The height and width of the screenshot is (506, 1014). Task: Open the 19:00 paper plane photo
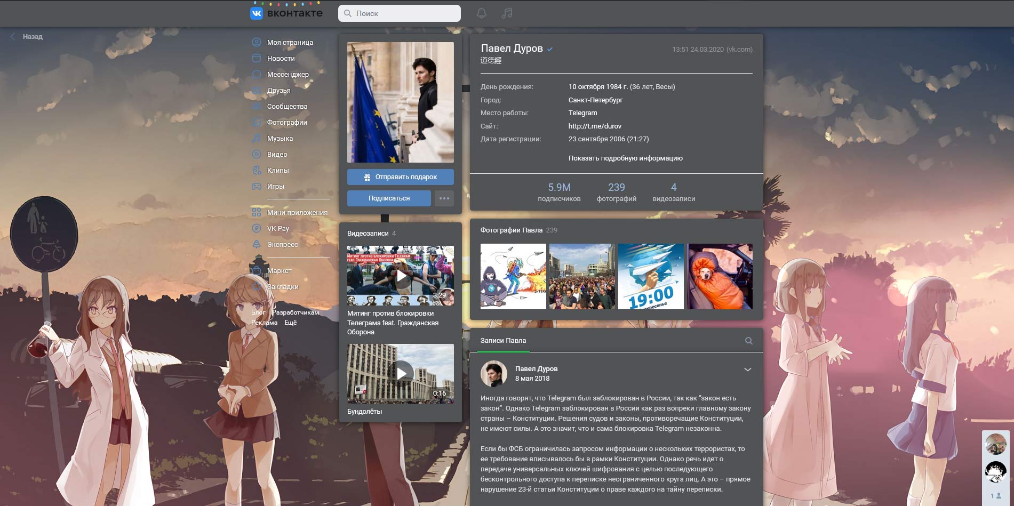coord(651,277)
